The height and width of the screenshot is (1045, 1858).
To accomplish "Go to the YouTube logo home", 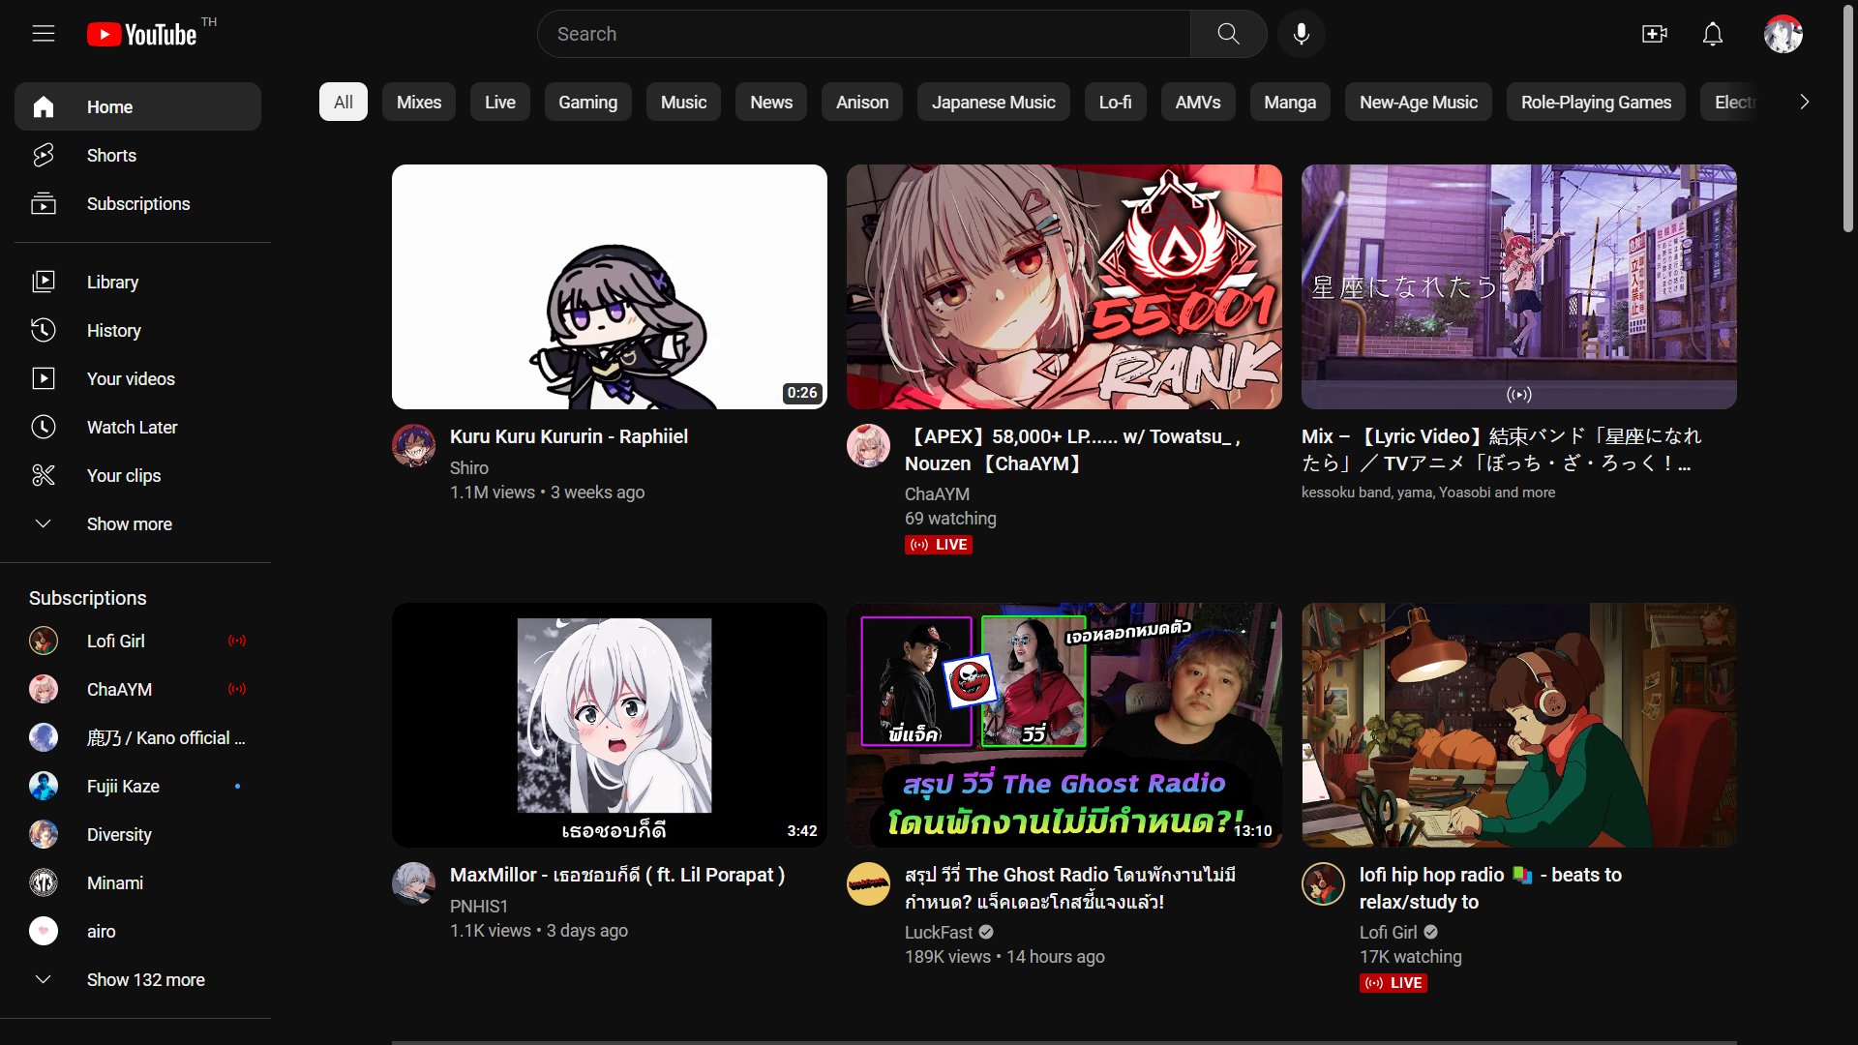I will [x=142, y=34].
